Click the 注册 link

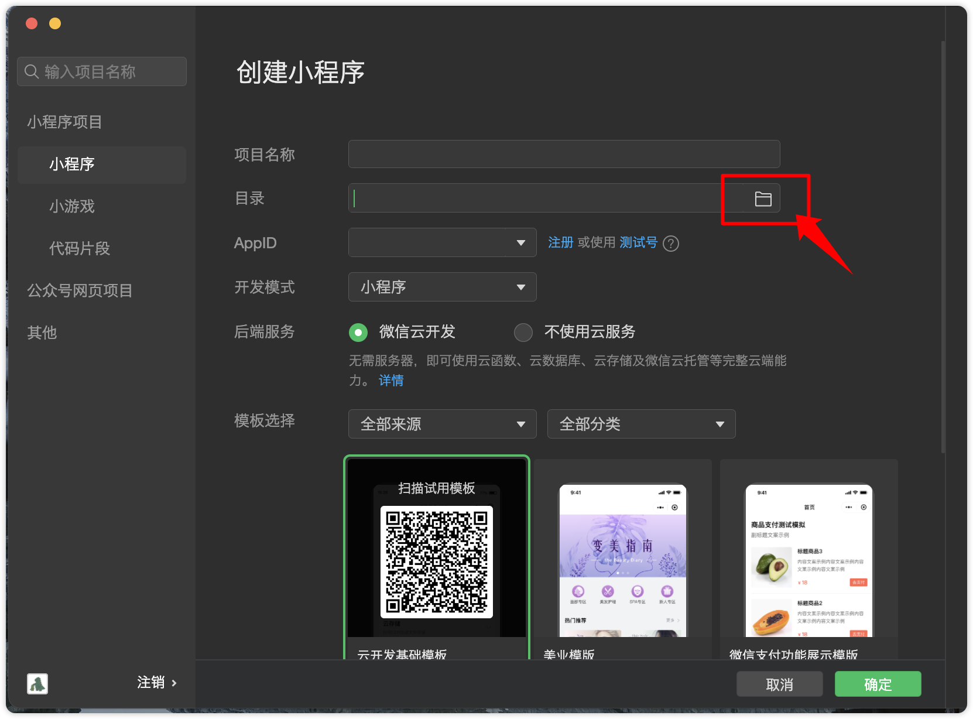pos(560,242)
